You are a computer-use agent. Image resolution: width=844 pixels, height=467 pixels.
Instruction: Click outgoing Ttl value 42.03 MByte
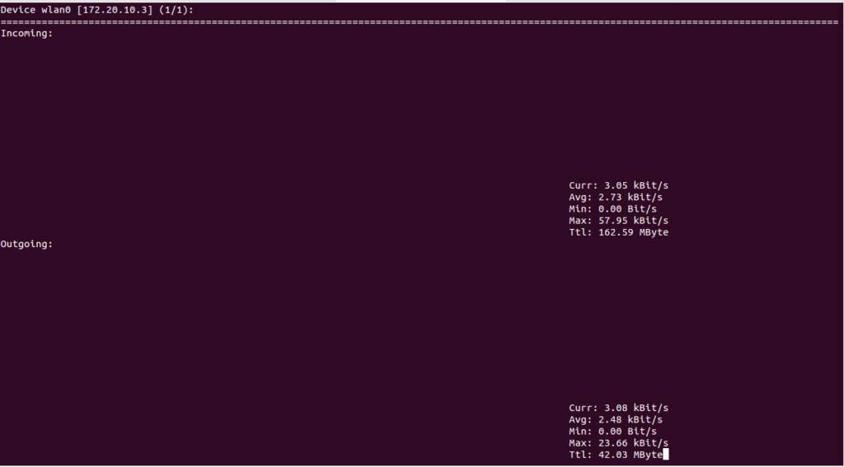coord(631,455)
